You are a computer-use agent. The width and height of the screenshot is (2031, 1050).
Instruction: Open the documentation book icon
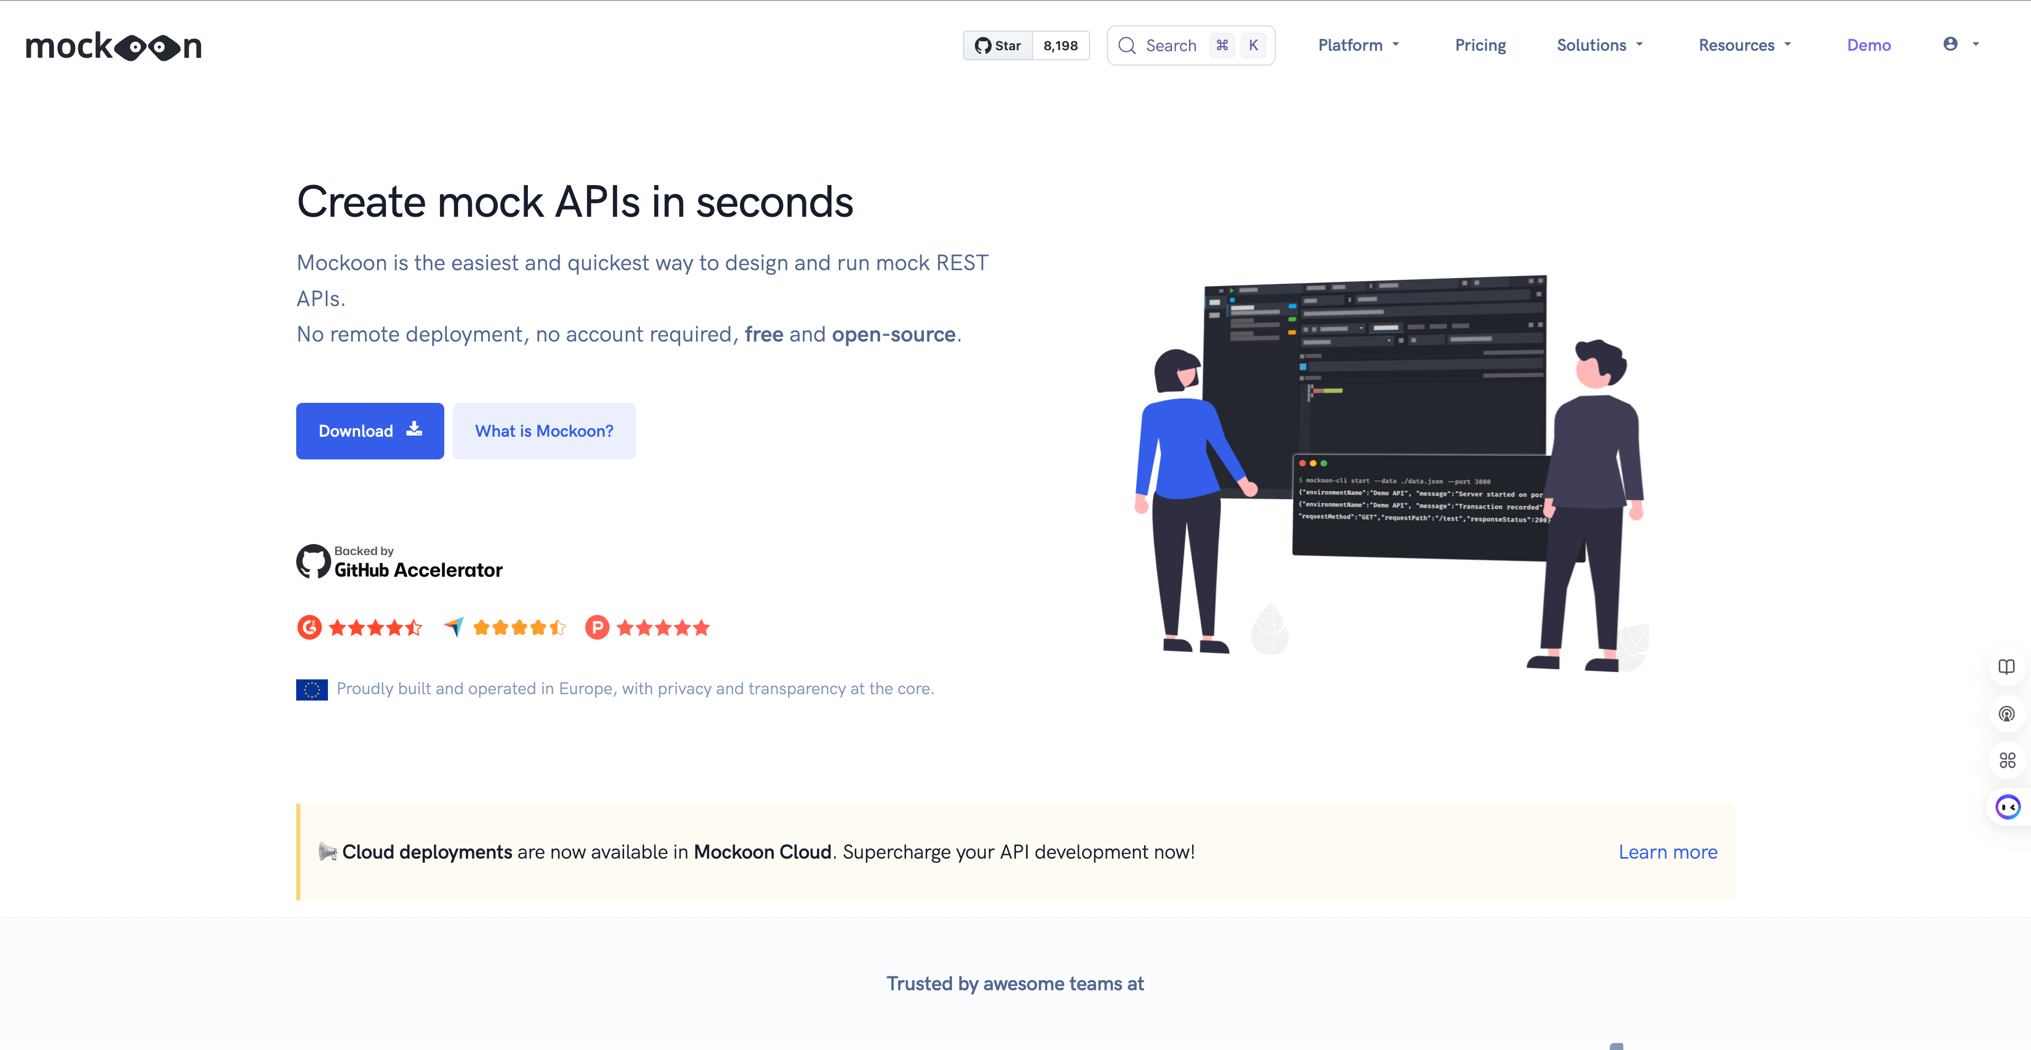(x=2007, y=667)
